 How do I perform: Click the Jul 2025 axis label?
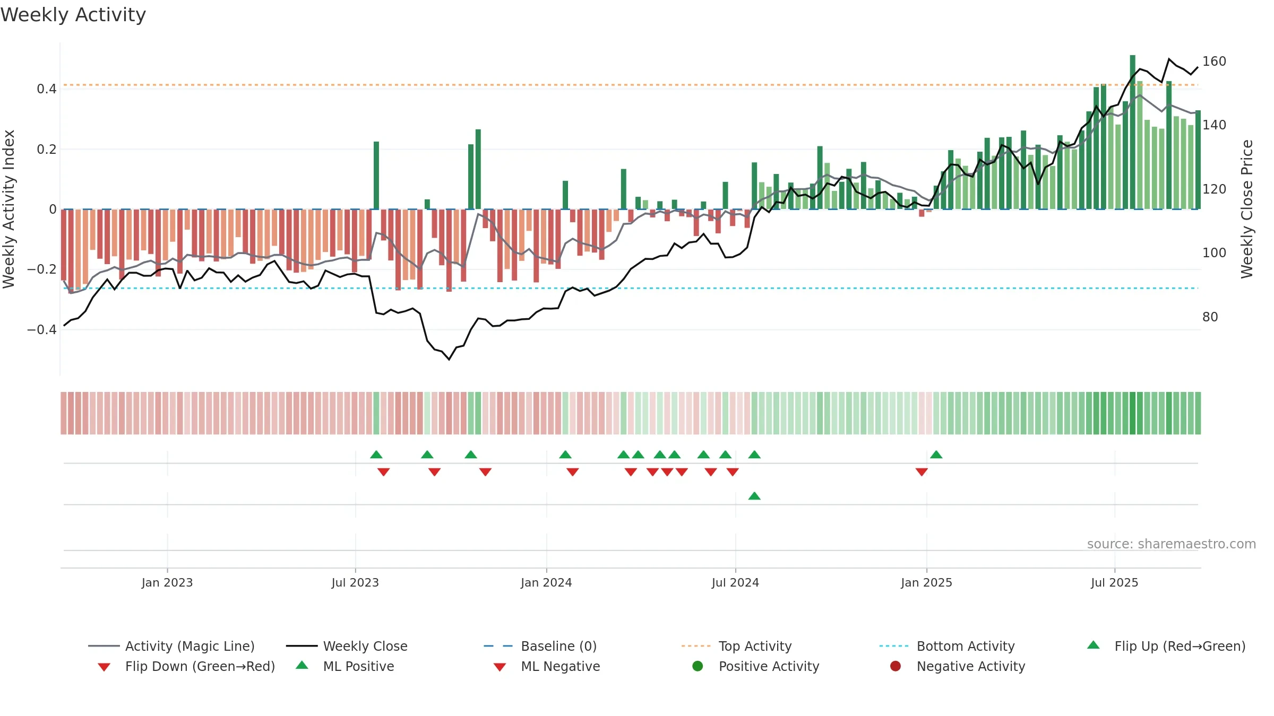click(x=1115, y=583)
